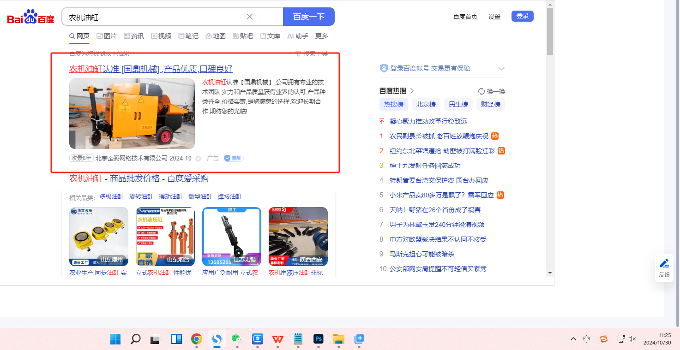This screenshot has width=680, height=350.
Task: Click the 广告 label in the ad footer
Action: coord(213,158)
